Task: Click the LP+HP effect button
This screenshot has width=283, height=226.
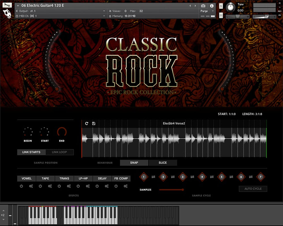Action: point(83,178)
